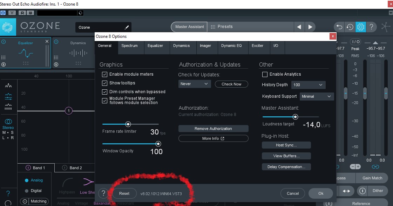The image size is (393, 206).
Task: Remove the Equalizer module with X icon
Action: tap(47, 42)
